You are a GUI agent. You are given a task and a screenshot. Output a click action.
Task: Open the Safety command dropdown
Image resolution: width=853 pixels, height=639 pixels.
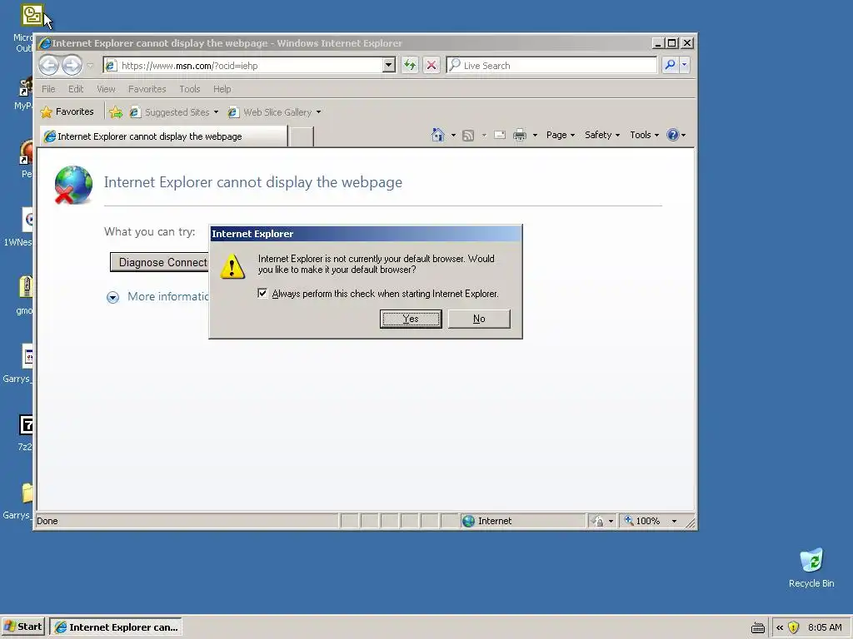coord(601,135)
